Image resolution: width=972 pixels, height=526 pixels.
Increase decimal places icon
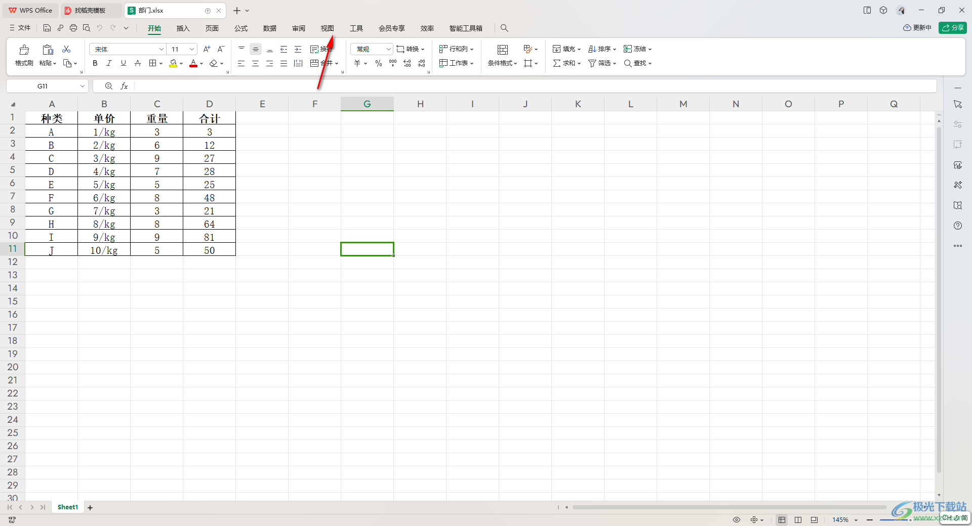pyautogui.click(x=407, y=63)
